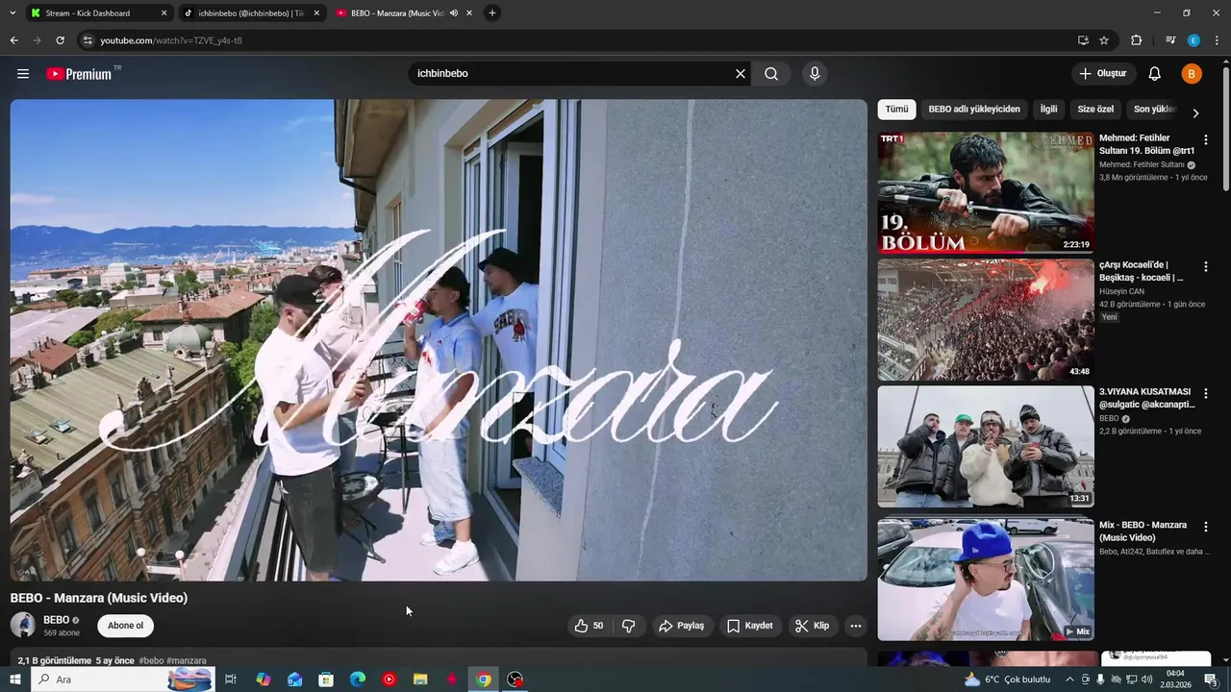This screenshot has height=692, width=1231.
Task: Open Chrome extensions puzzle icon
Action: (x=1137, y=40)
